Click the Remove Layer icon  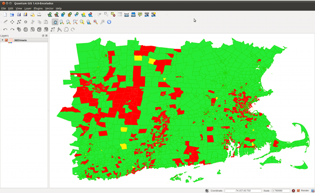click(90, 15)
